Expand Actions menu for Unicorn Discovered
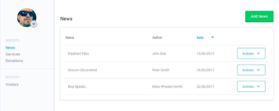The image size is (279, 111). pos(251,70)
